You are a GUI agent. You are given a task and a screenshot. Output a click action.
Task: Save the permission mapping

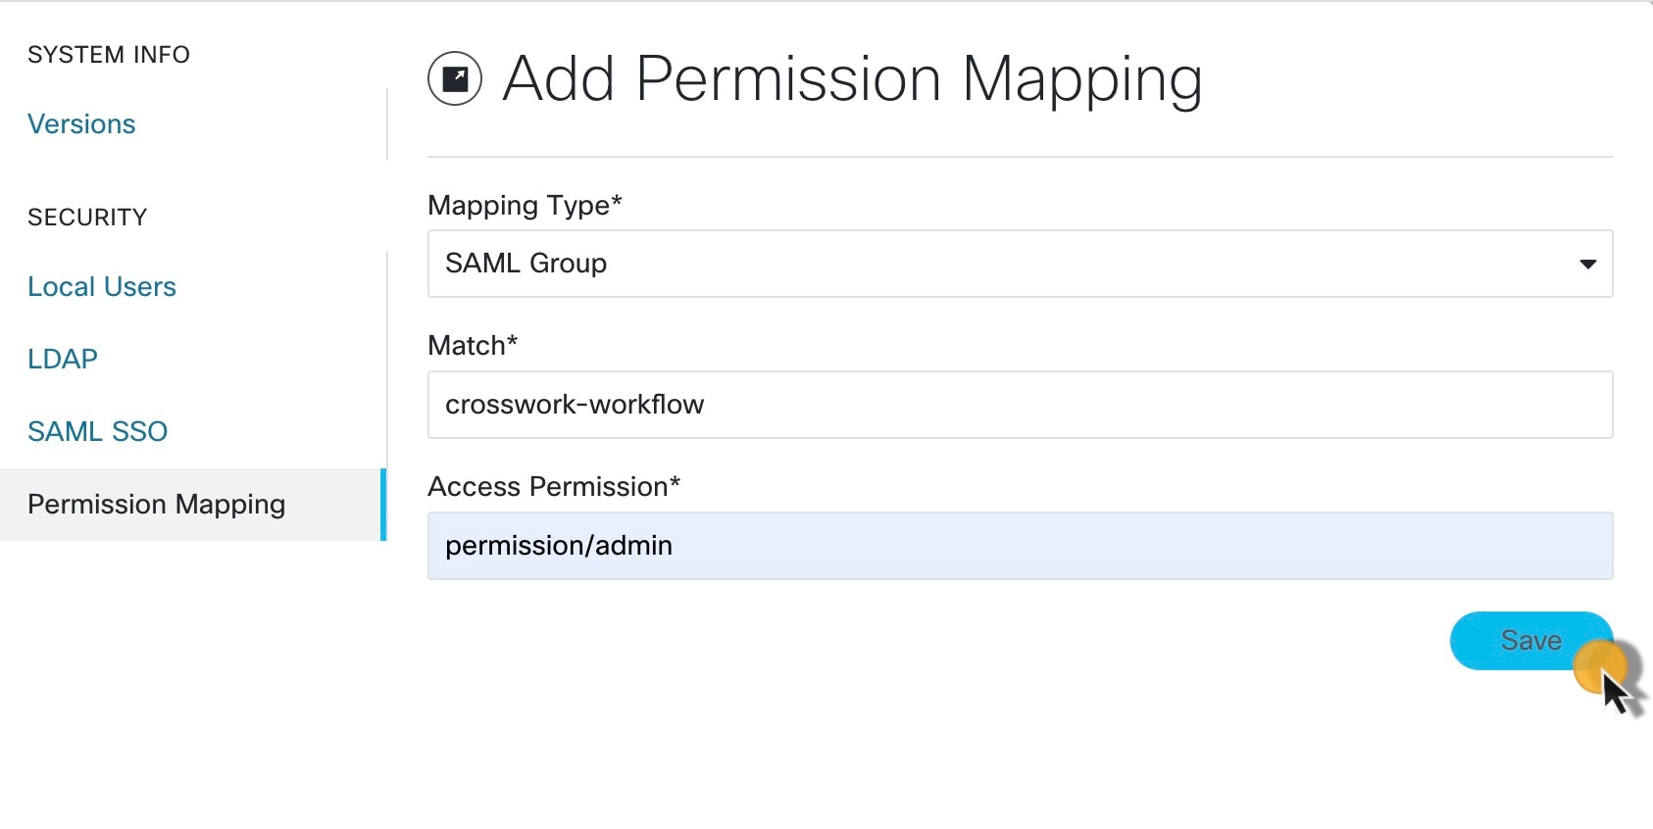tap(1530, 641)
